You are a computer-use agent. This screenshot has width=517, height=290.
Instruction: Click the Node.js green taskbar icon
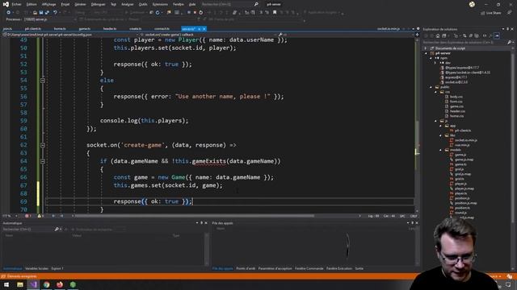coord(73,284)
